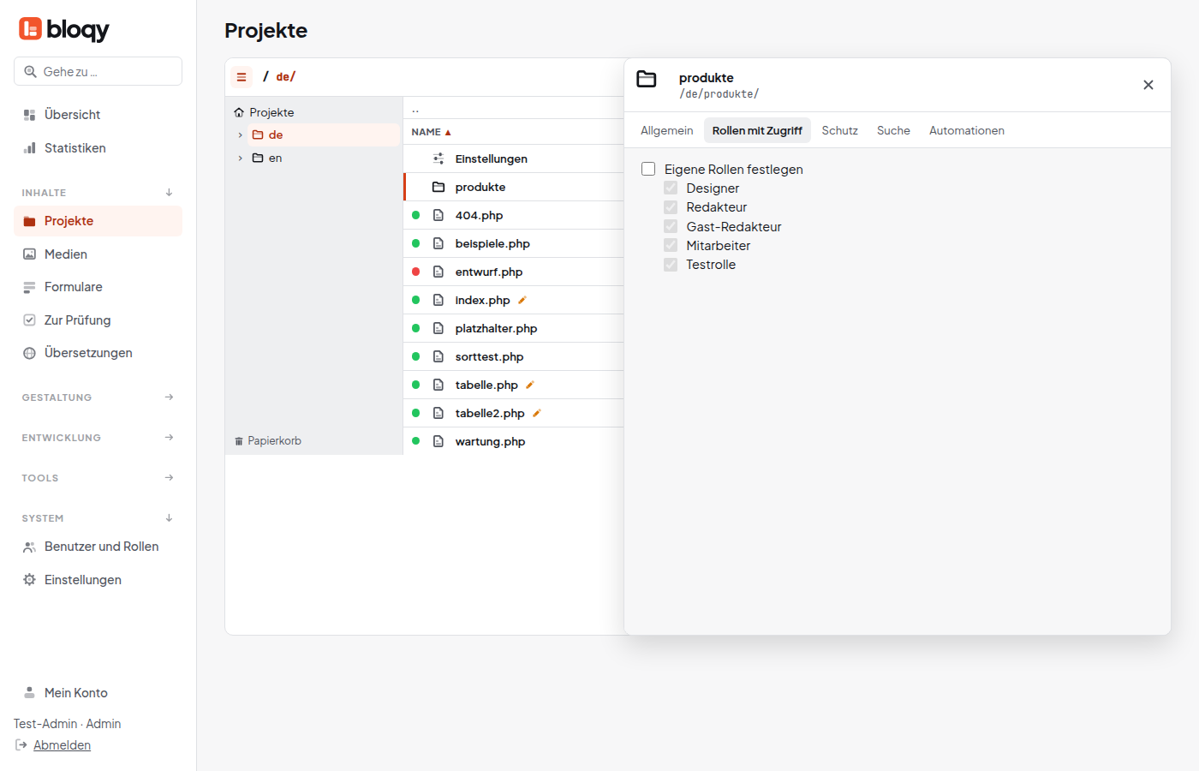Toggle the Gast-Redakteur role checkbox
Image resolution: width=1199 pixels, height=771 pixels.
coord(671,226)
